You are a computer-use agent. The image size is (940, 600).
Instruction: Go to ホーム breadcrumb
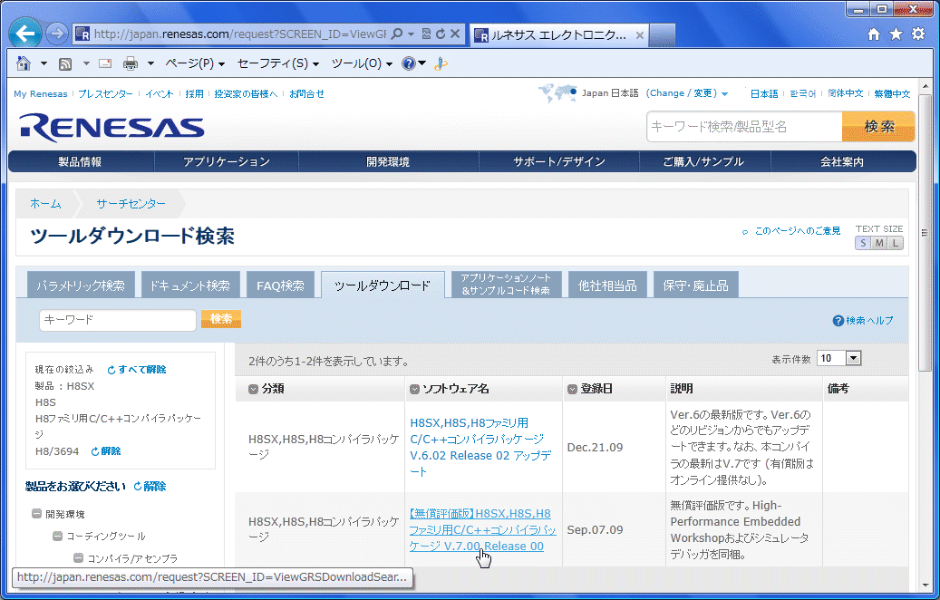(x=45, y=204)
